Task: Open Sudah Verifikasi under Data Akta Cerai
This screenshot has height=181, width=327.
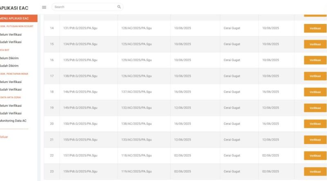Action: (x=11, y=113)
